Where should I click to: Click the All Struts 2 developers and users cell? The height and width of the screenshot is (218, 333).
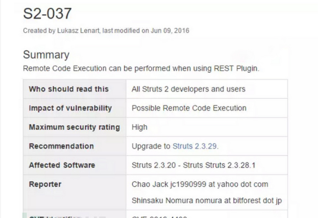tap(207, 89)
